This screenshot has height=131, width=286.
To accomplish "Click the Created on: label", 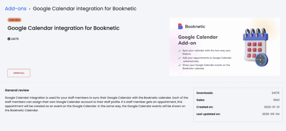I will tap(205, 107).
